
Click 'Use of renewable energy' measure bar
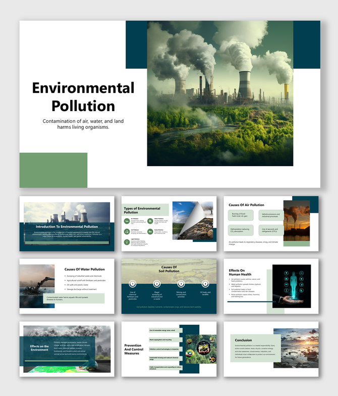[165, 330]
